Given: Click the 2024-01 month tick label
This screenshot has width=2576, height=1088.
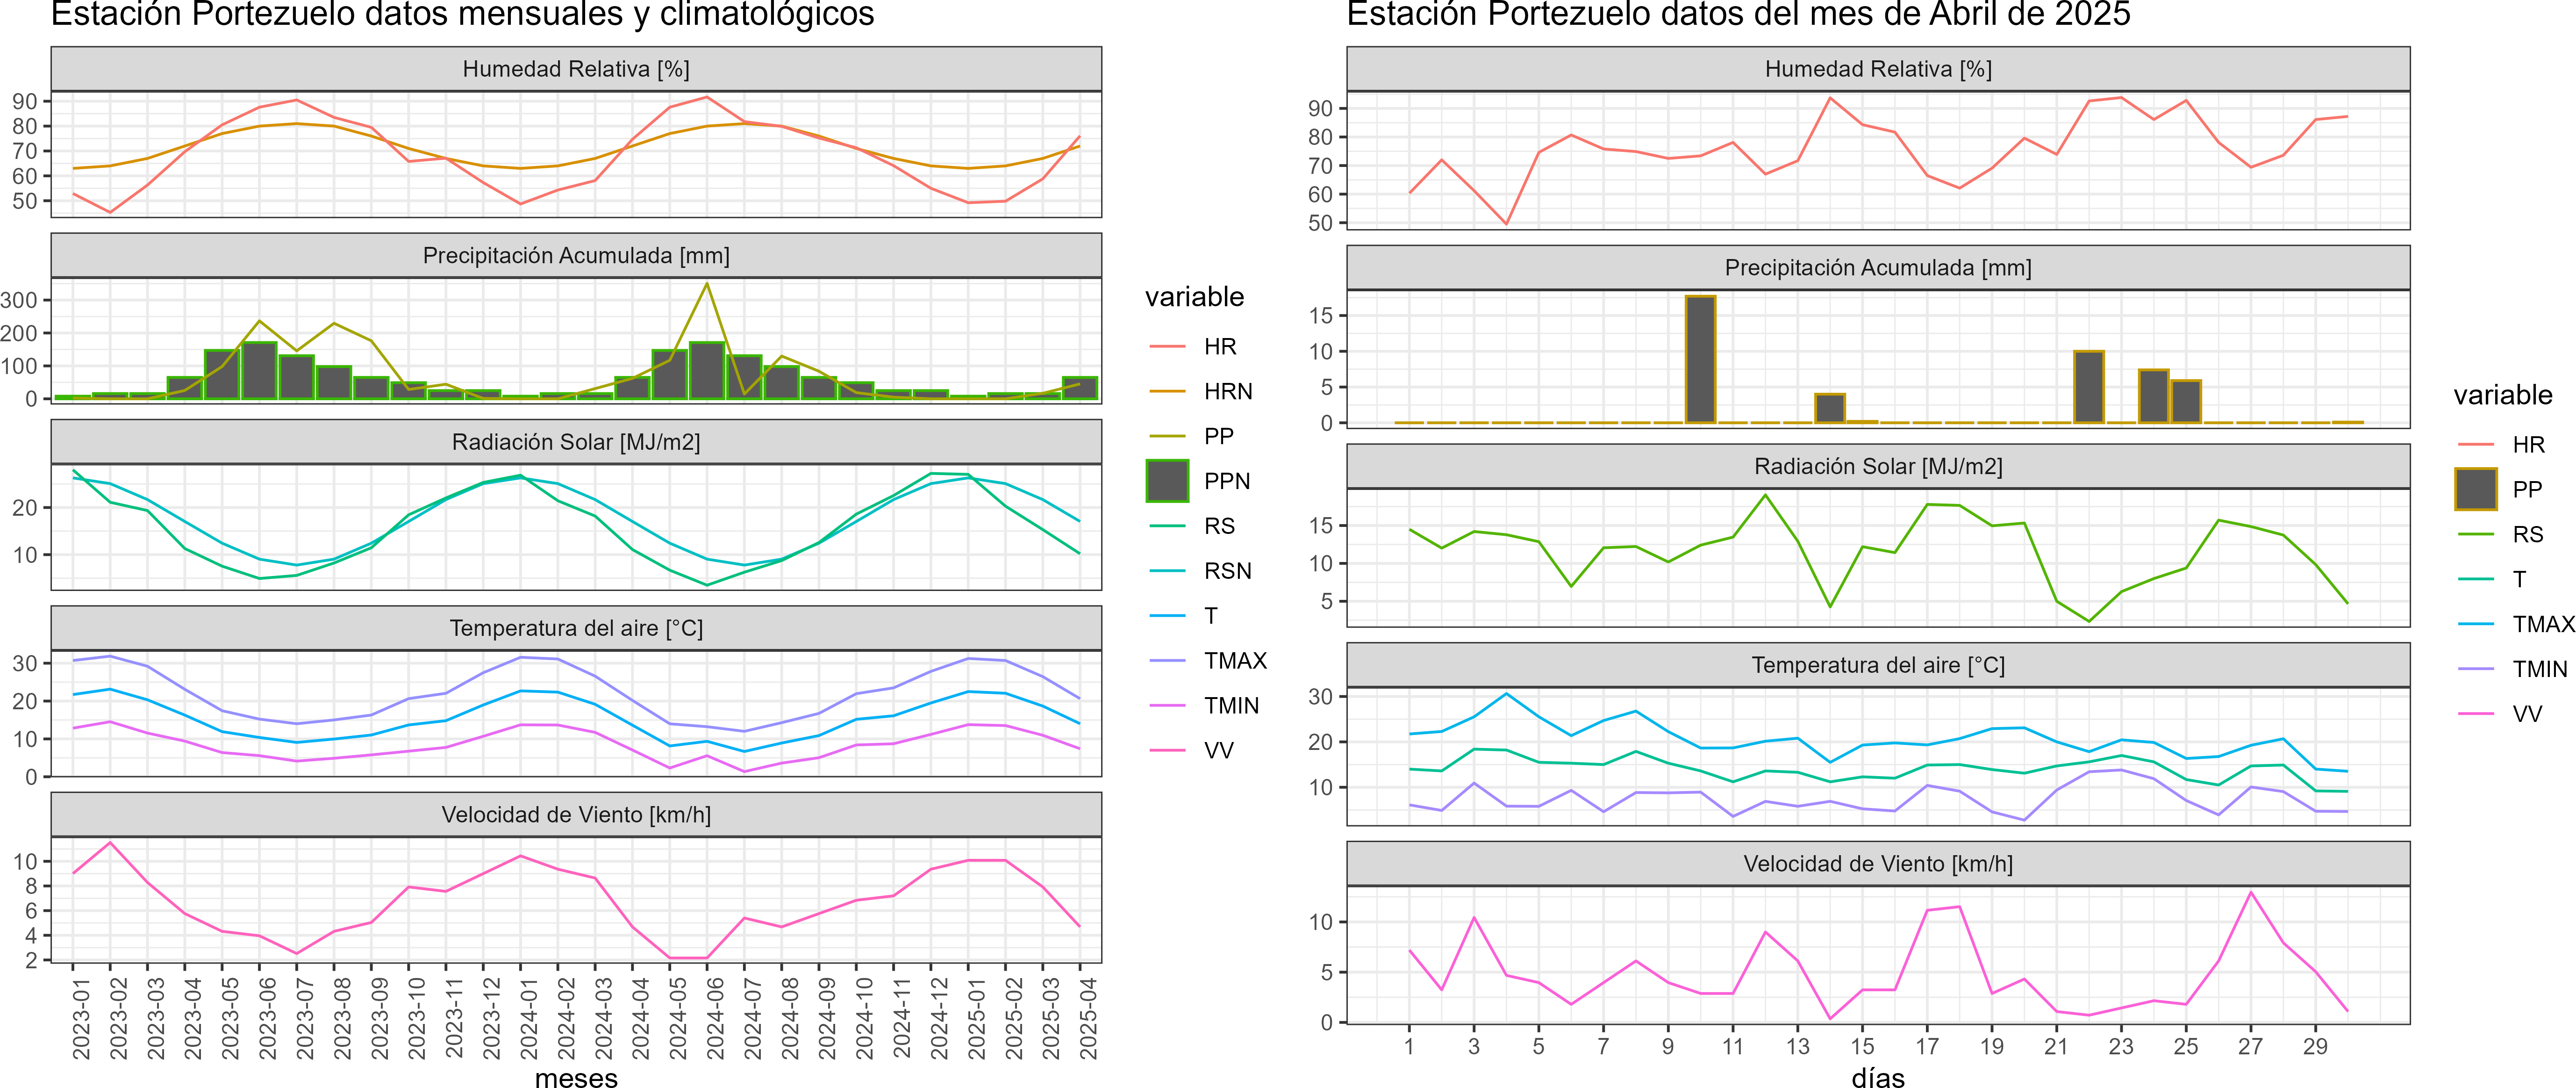Looking at the screenshot, I should tap(529, 1019).
